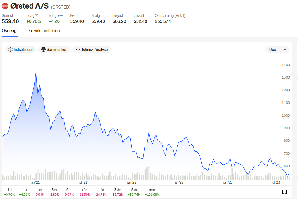
Task: Click the Omsætning value 235.574
Action: pyautogui.click(x=163, y=21)
